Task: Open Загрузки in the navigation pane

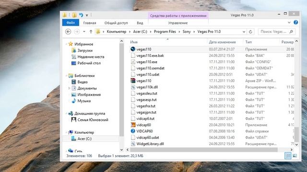Action: coord(85,50)
